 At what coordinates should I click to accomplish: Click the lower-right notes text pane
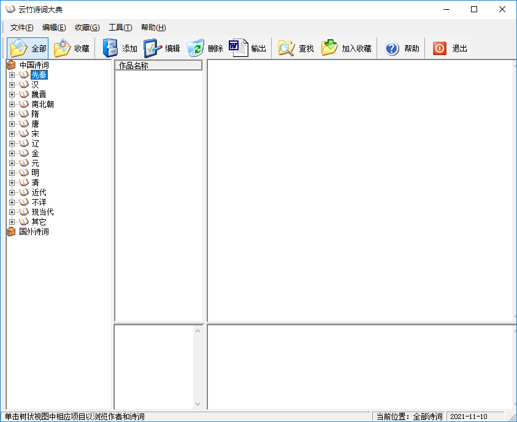pos(361,367)
